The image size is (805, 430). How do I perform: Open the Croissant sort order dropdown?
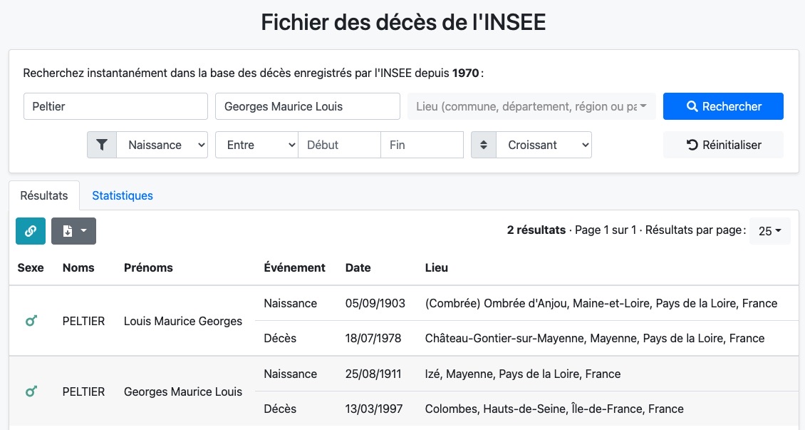(x=544, y=145)
